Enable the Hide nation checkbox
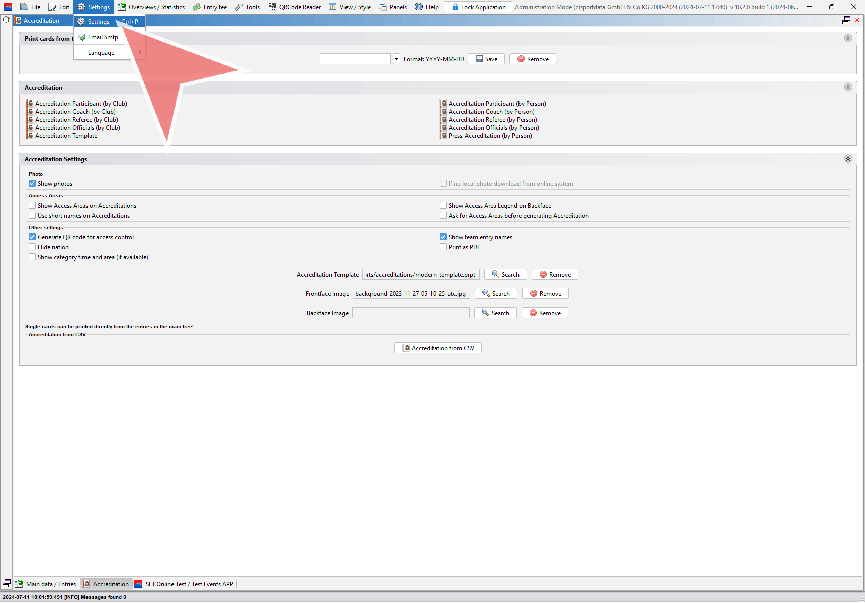The image size is (865, 603). (32, 247)
